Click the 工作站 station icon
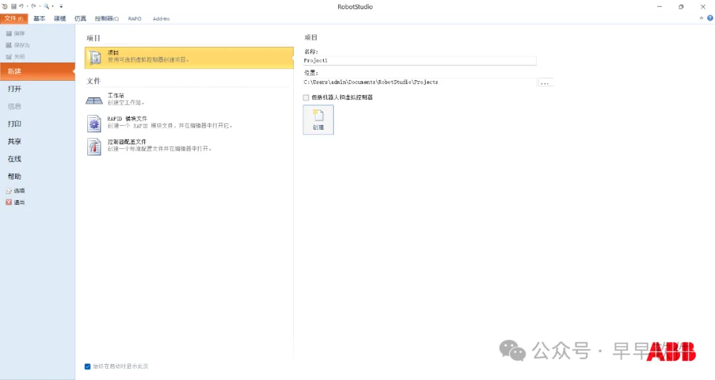Viewport: 715px width, 380px height. [95, 101]
